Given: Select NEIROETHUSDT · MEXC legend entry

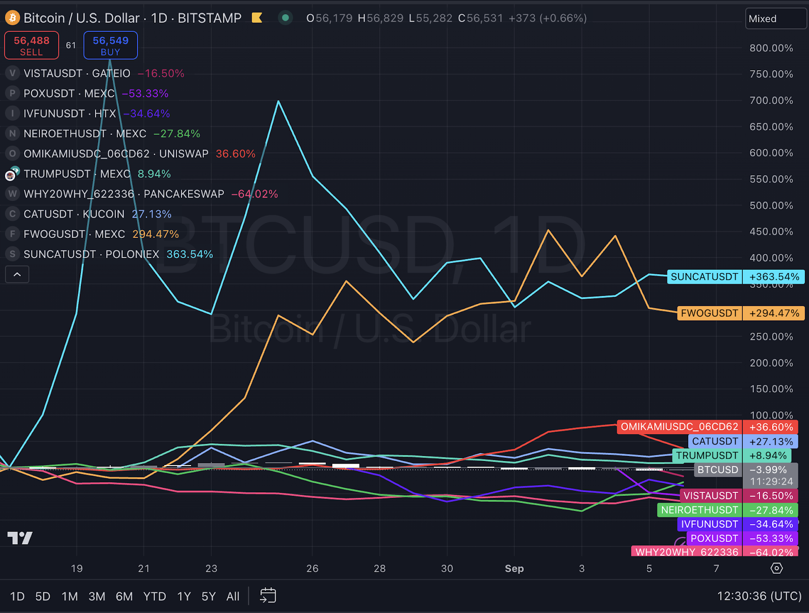Looking at the screenshot, I should coord(85,133).
